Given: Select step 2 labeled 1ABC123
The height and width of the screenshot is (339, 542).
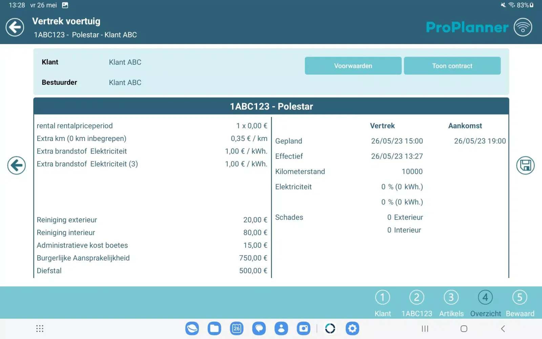Looking at the screenshot, I should coord(417,302).
